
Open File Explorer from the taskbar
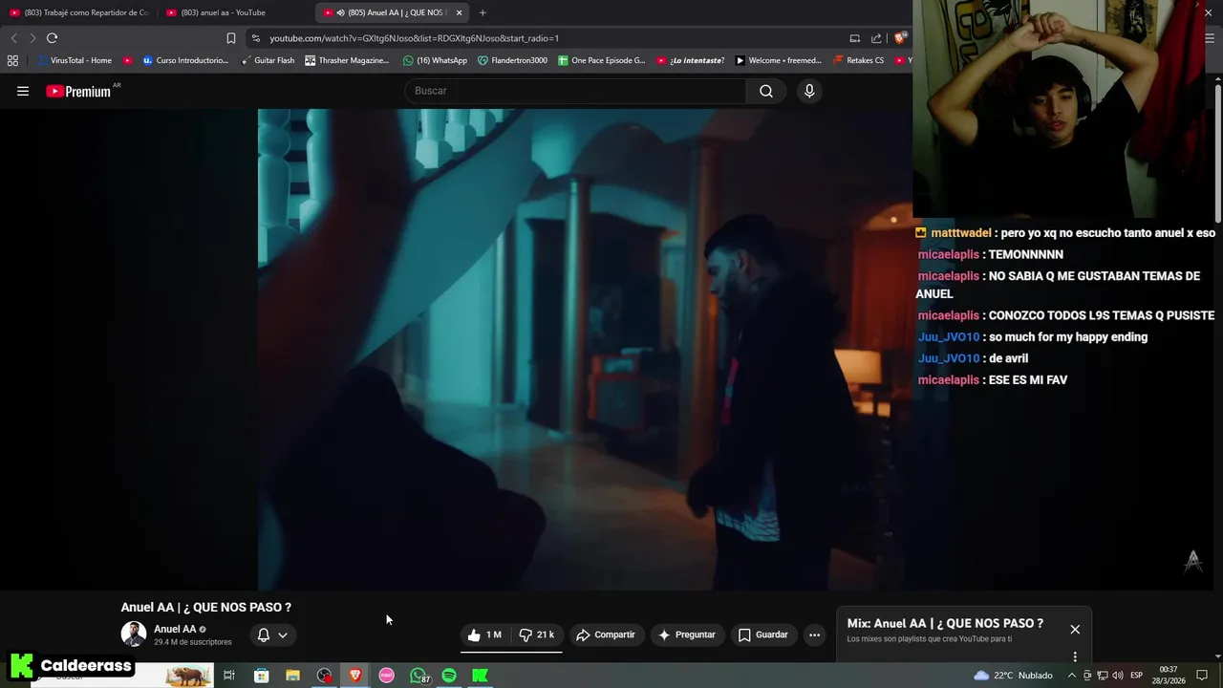point(292,676)
